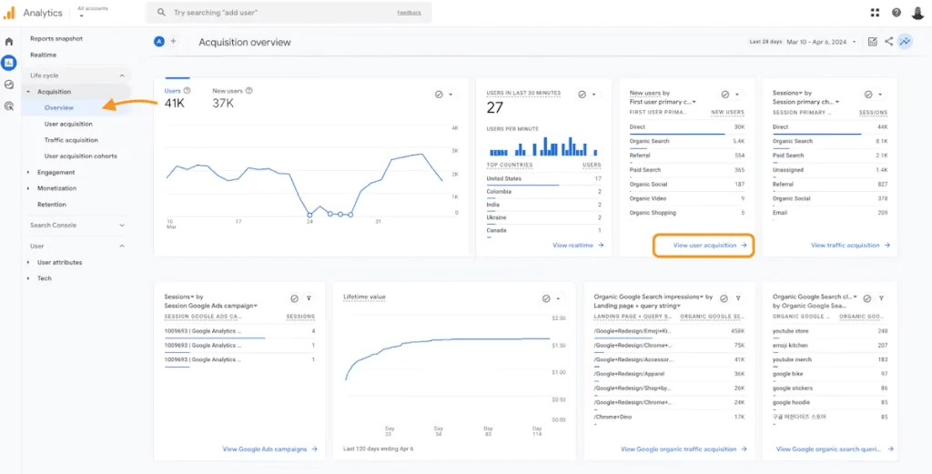Collapse the Life cycle section

[122, 76]
